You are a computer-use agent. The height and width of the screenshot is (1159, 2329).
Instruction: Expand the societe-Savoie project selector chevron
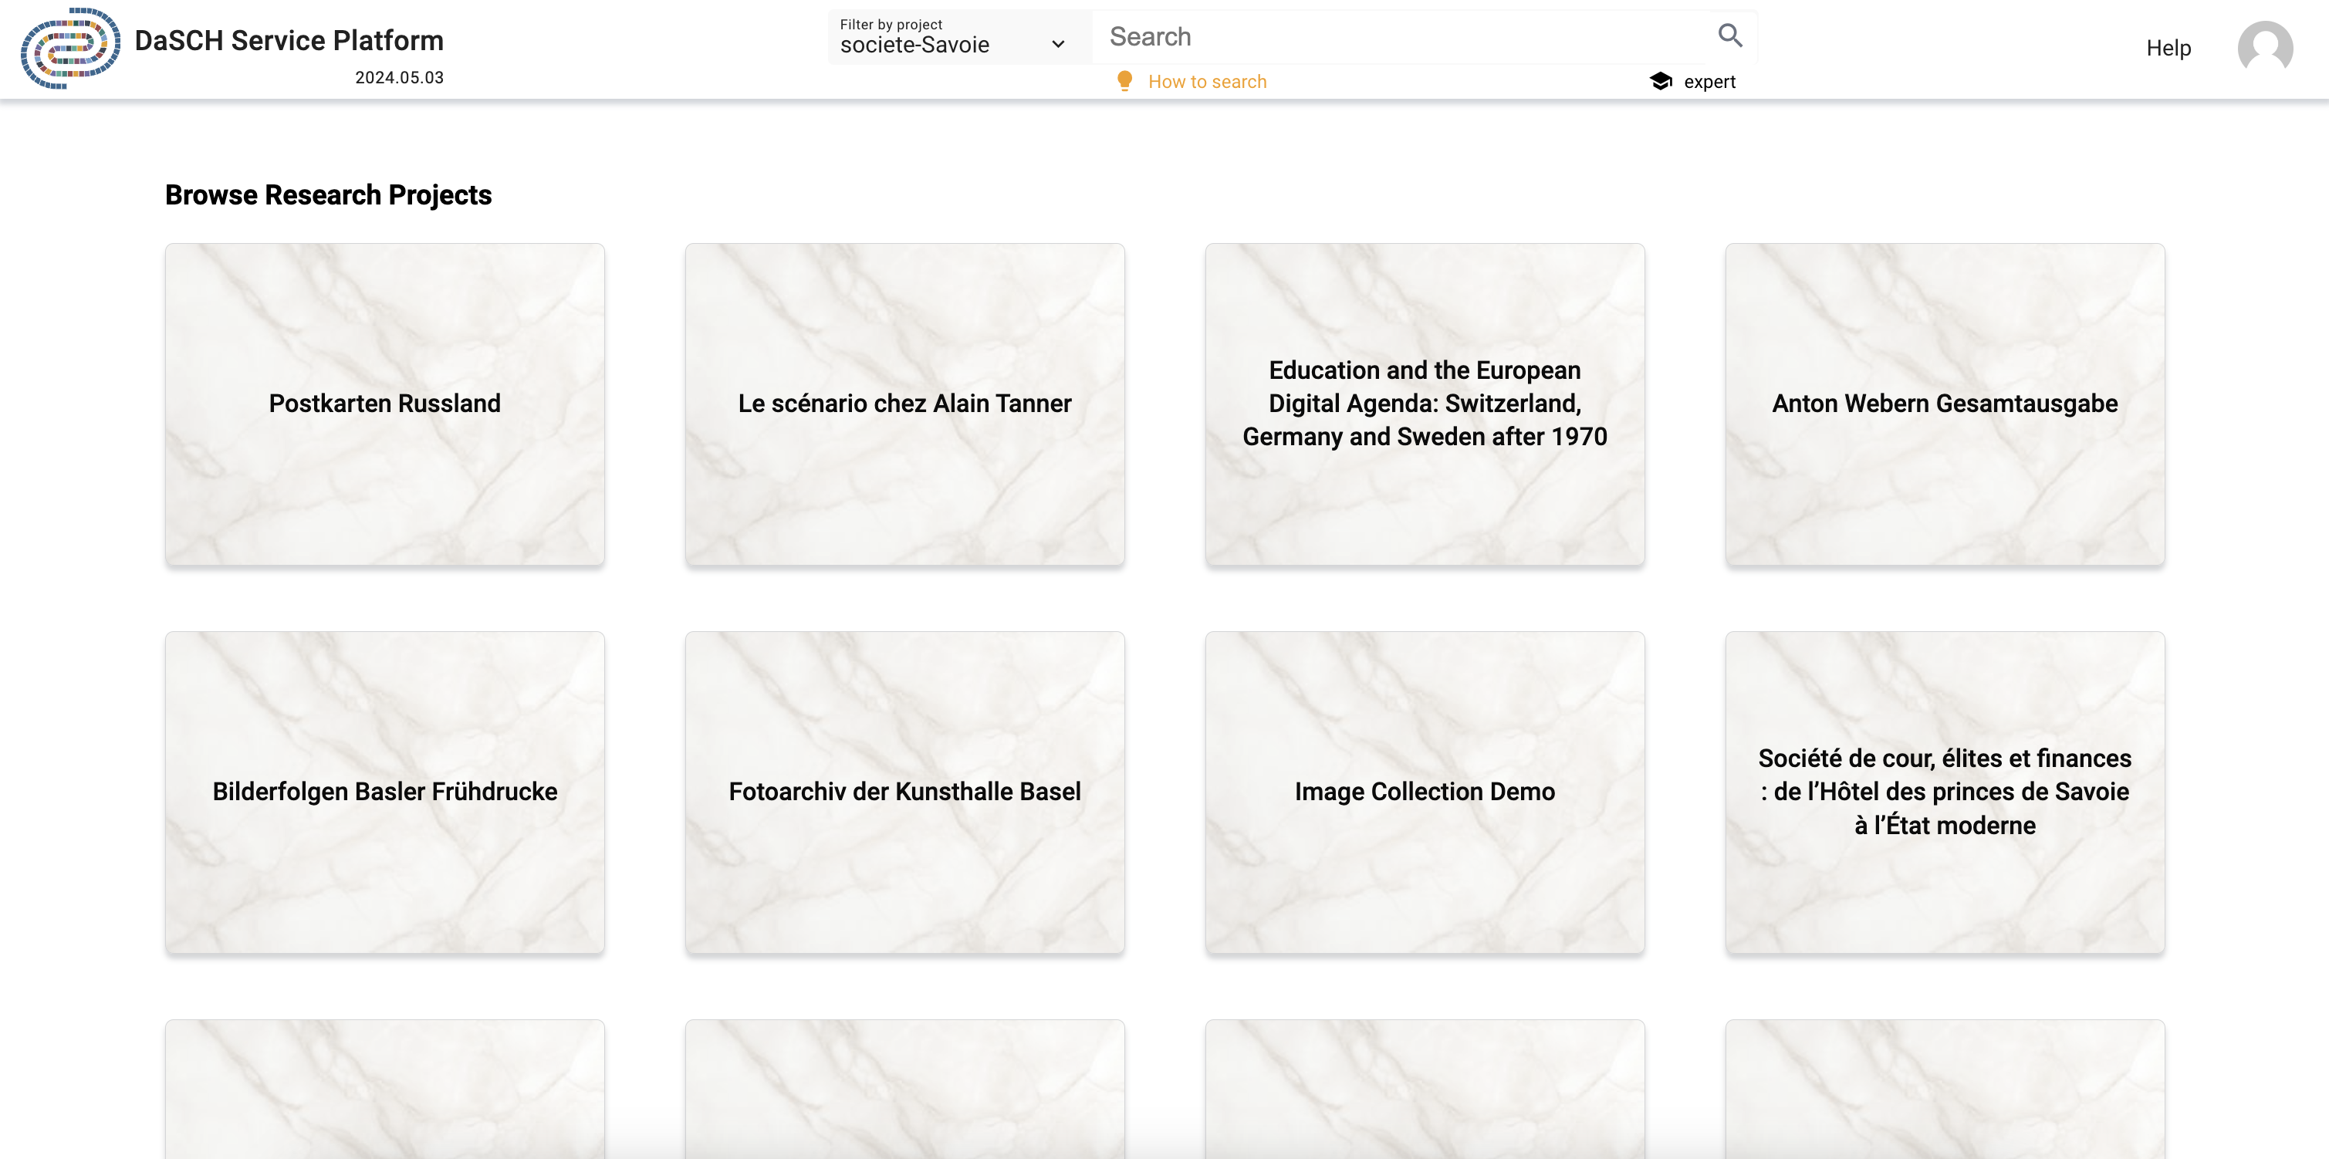tap(1057, 43)
